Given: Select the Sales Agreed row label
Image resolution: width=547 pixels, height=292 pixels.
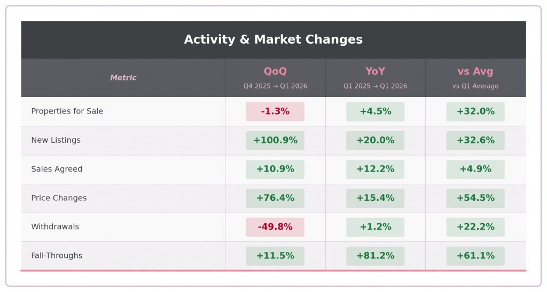Looking at the screenshot, I should click(x=57, y=169).
